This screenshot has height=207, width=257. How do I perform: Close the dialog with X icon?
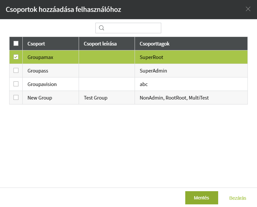click(248, 9)
